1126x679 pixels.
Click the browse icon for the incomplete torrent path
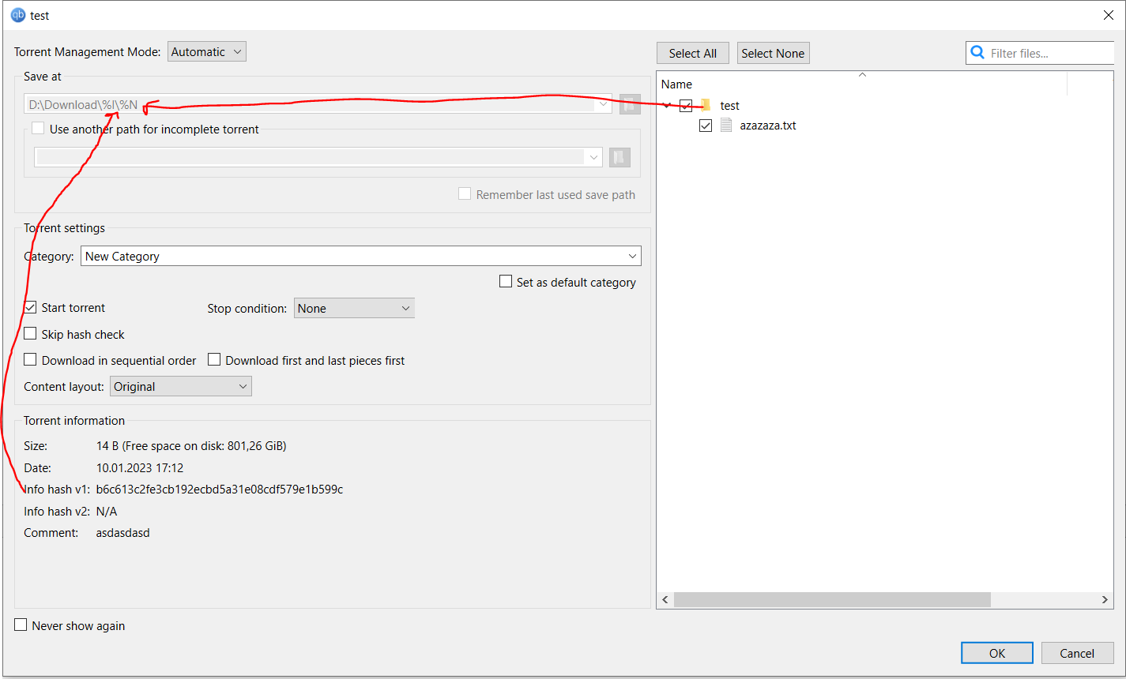[619, 157]
